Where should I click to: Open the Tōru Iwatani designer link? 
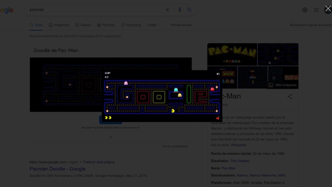tap(240, 161)
